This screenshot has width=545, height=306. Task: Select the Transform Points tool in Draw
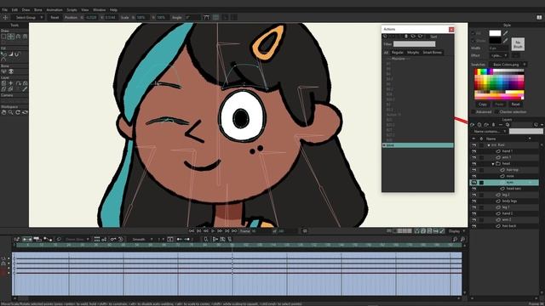tap(11, 37)
